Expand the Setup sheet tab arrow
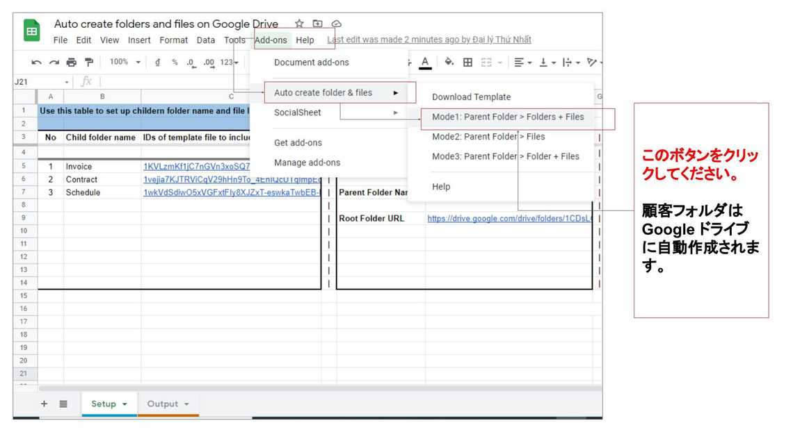Screen dimensions: 793x432 125,404
